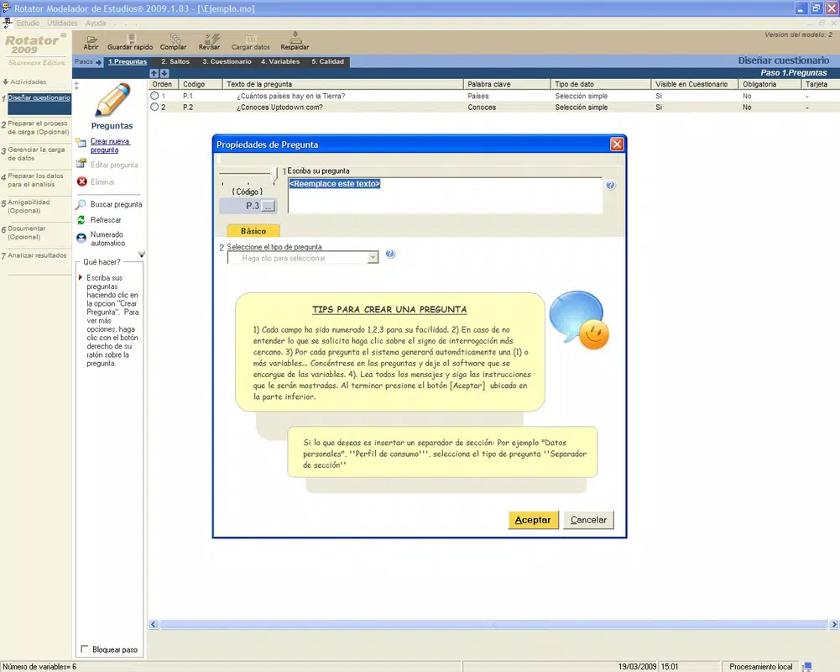
Task: Select the Documentar (Opcional) activity
Action: [x=27, y=233]
